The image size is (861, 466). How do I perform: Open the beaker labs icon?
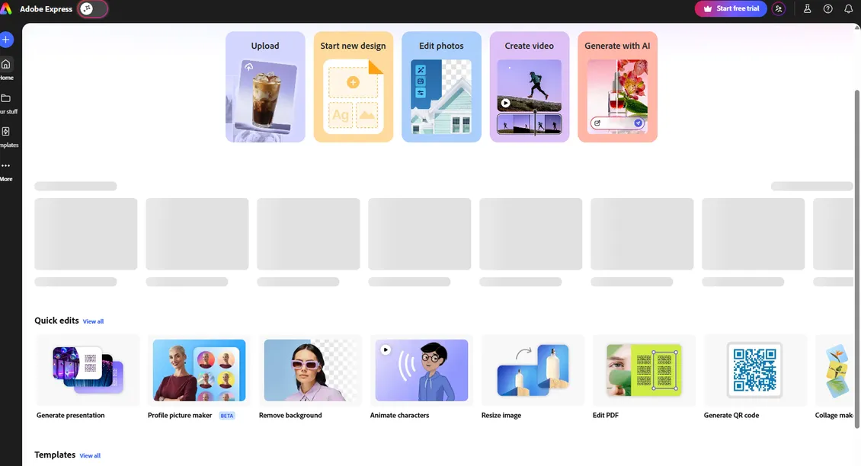(x=807, y=9)
